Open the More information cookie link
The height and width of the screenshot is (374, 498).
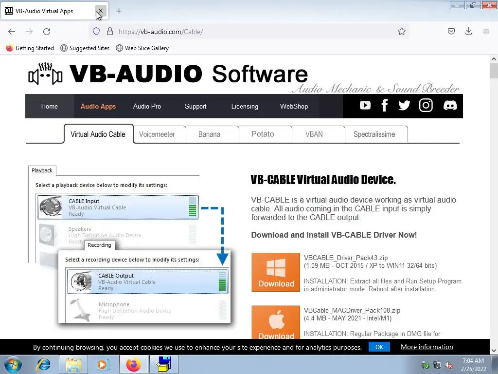click(x=427, y=347)
